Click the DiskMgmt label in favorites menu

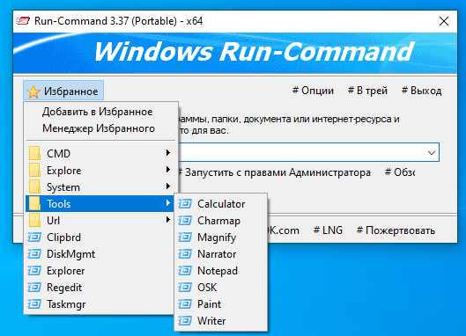tap(71, 254)
